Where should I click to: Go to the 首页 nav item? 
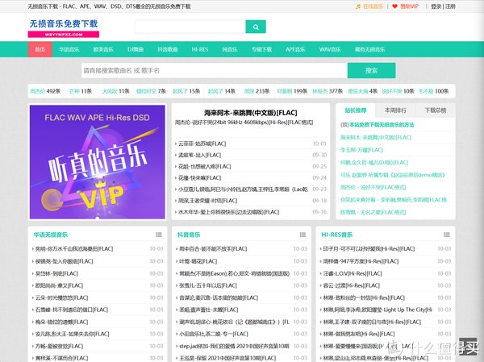[40, 49]
